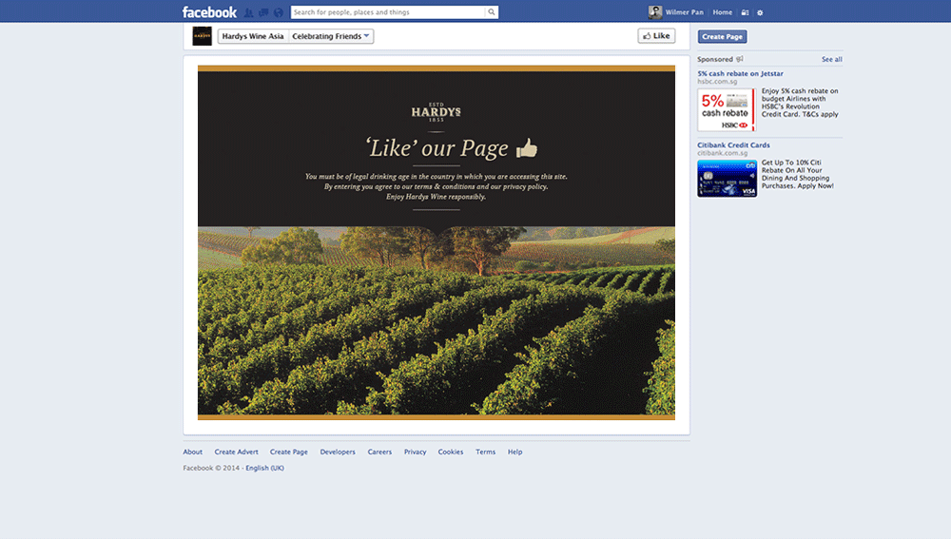Click See all sponsored link

point(831,60)
